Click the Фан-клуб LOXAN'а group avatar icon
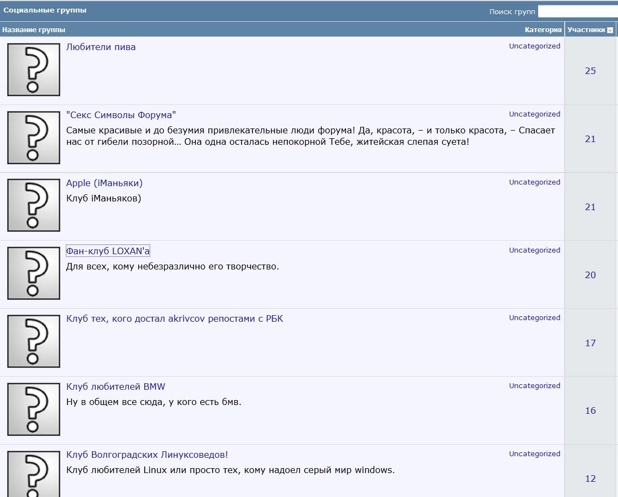The width and height of the screenshot is (618, 497). coord(33,273)
